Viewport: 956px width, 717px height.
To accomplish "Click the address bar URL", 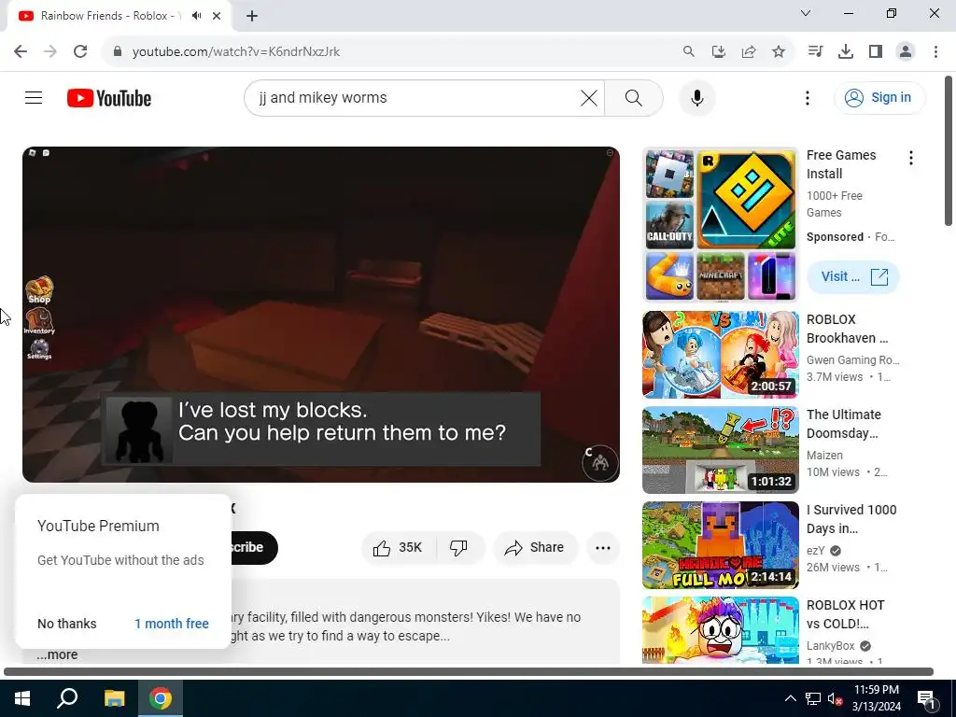I will click(236, 52).
